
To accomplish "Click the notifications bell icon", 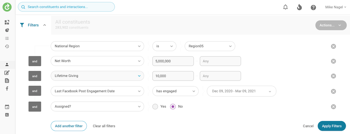I will [x=286, y=7].
